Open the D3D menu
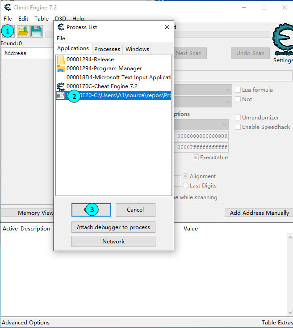 tap(60, 19)
